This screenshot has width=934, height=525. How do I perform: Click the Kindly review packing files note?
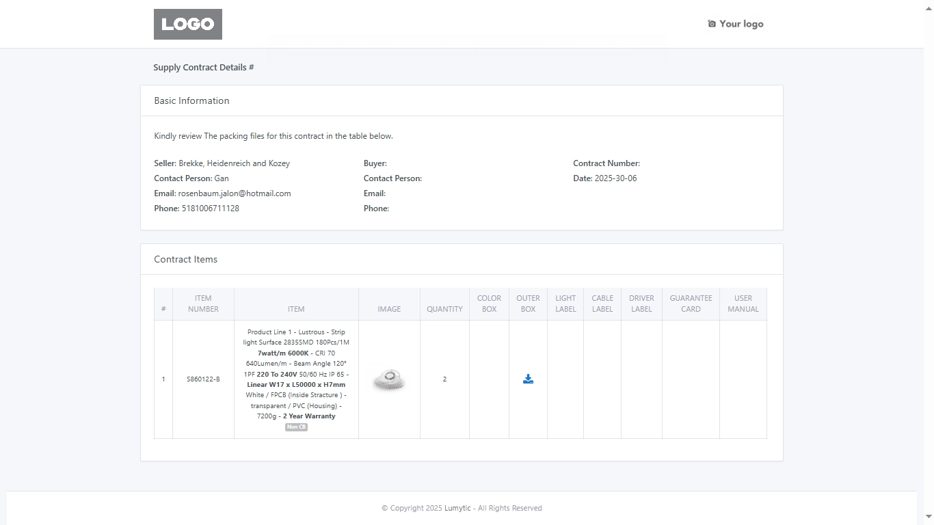click(273, 136)
